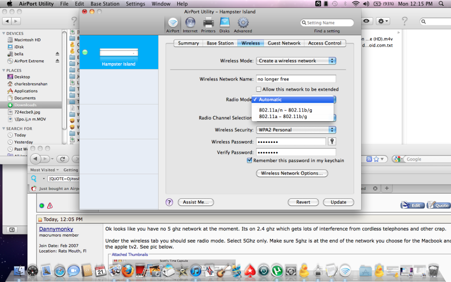The height and width of the screenshot is (282, 451).
Task: Switch to the Guest Network tab
Action: (x=284, y=43)
